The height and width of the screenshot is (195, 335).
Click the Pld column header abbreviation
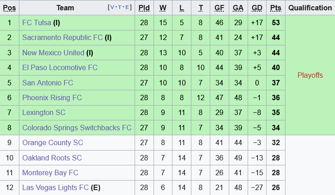coord(144,8)
